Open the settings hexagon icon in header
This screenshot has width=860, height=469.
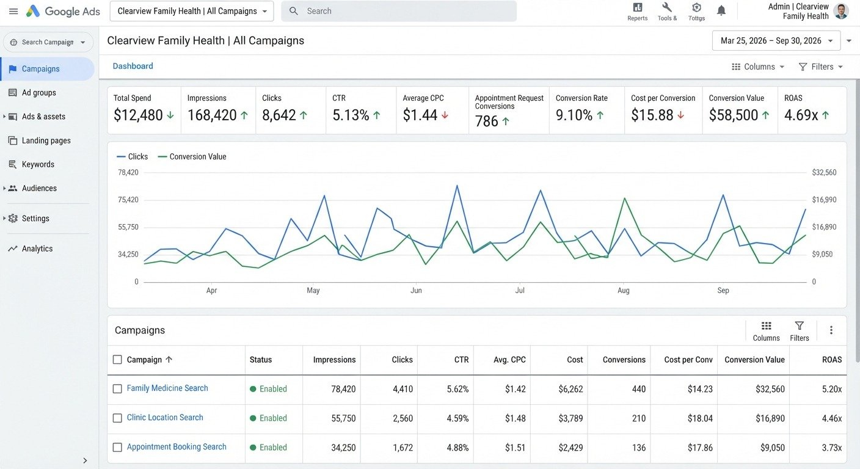(x=696, y=8)
